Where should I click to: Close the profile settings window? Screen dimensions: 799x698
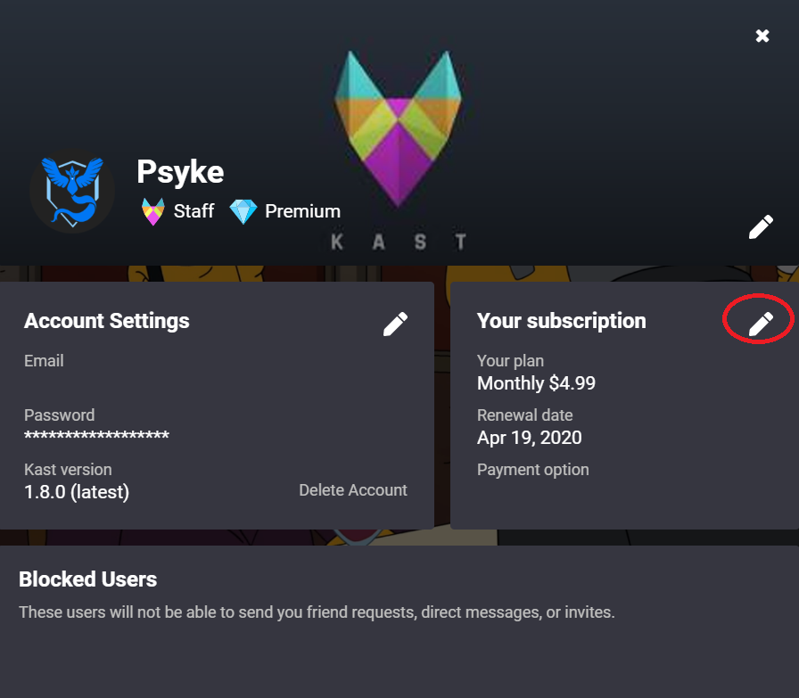[x=762, y=36]
